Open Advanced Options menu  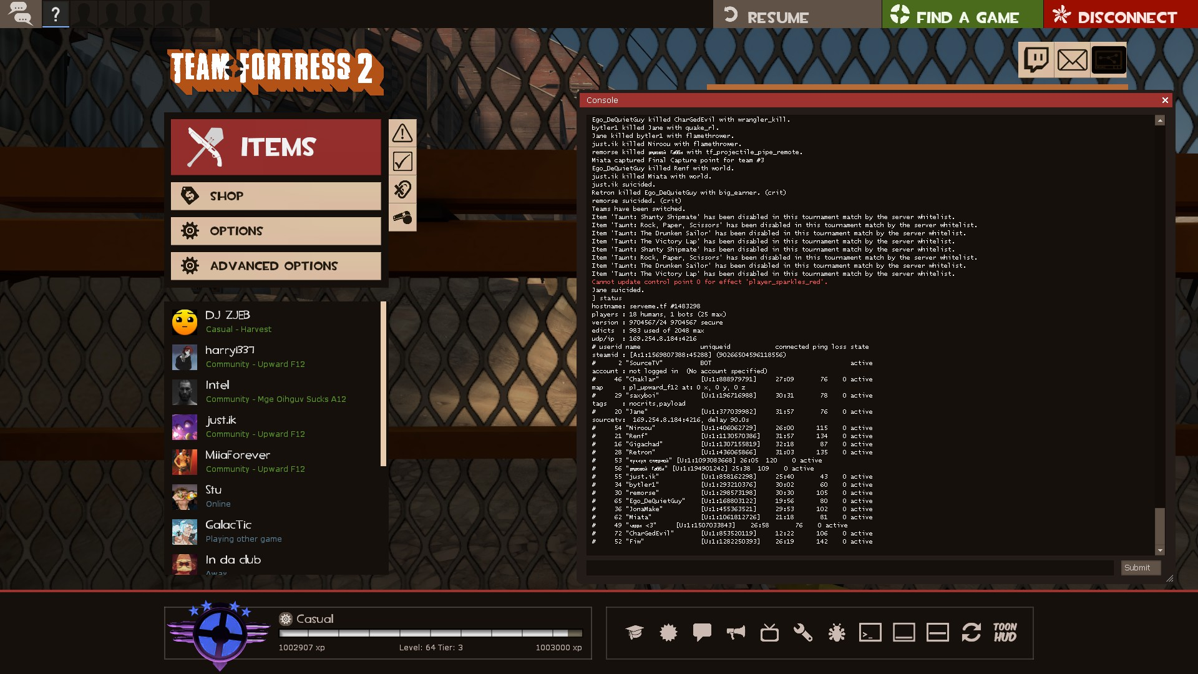[276, 266]
